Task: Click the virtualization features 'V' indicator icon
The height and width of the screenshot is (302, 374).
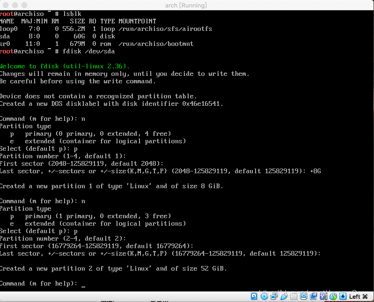Action: pos(323,296)
